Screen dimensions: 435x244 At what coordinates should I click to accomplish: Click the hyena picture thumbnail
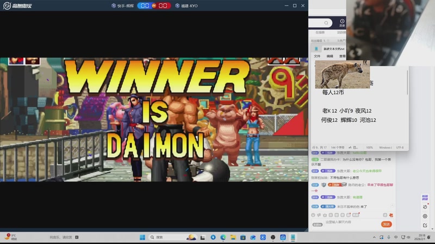click(x=343, y=74)
